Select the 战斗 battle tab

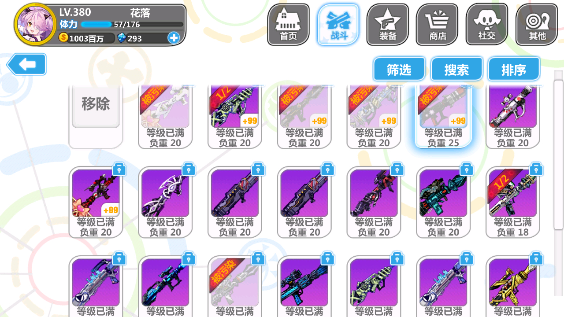coord(338,25)
